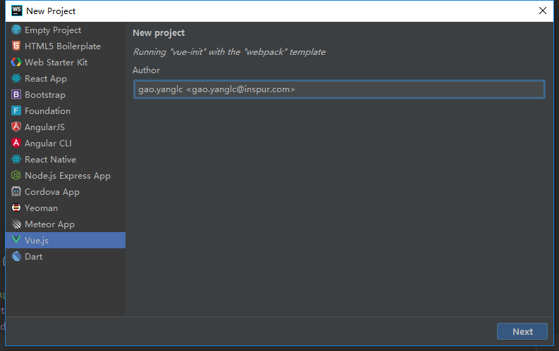
Task: Select AngularJS project label
Action: point(44,127)
